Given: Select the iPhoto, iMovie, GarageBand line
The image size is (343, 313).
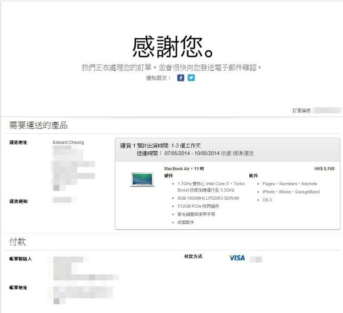Looking at the screenshot, I should click(291, 192).
